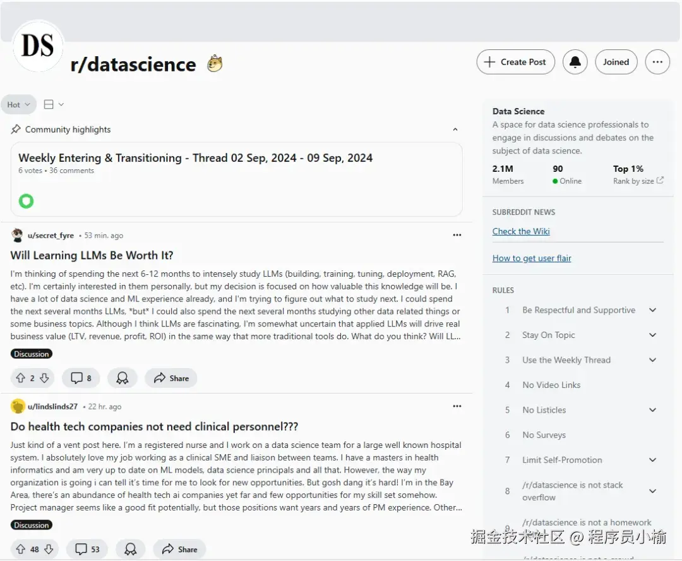Click 22 hr. ago timestamp
The image size is (682, 561).
(x=104, y=406)
